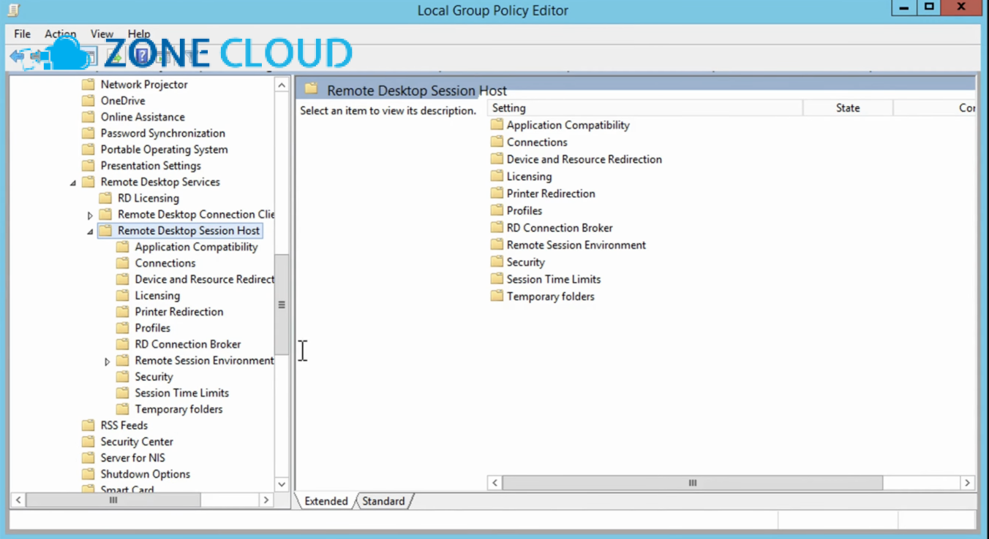Select Session Time Limits in the left tree
The image size is (989, 539).
point(181,393)
